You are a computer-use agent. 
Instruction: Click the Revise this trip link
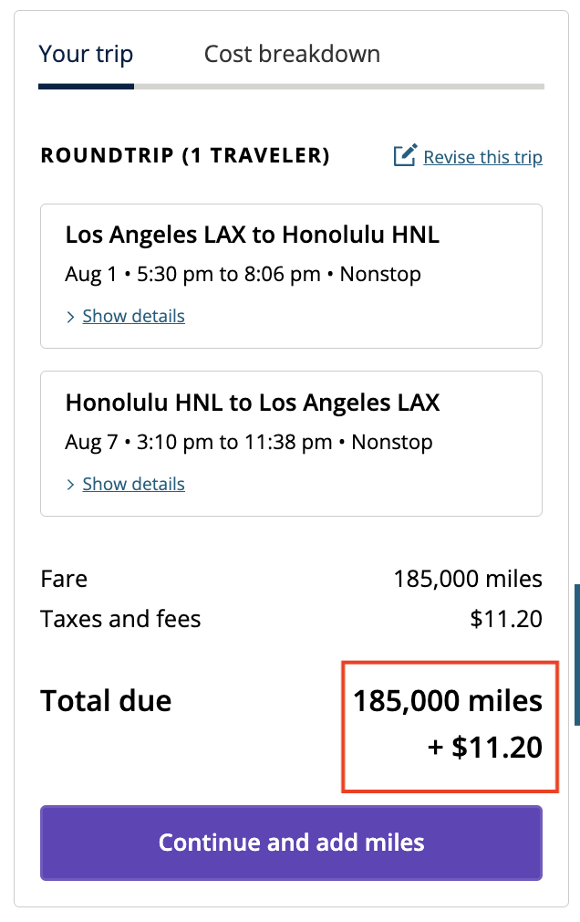(482, 157)
